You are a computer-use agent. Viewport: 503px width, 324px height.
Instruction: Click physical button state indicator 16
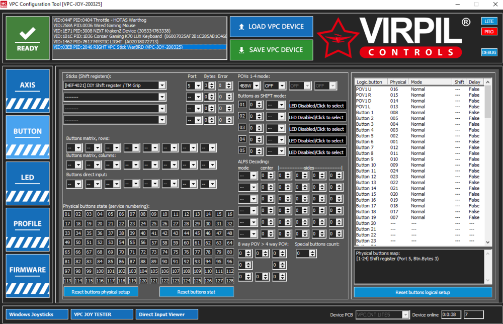tap(230, 214)
